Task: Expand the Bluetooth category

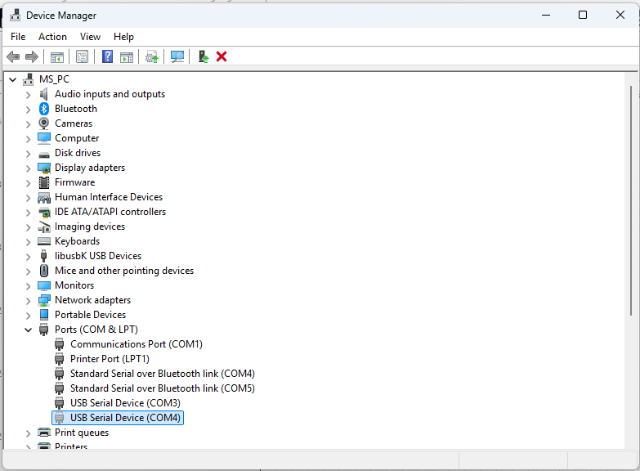Action: coord(28,110)
